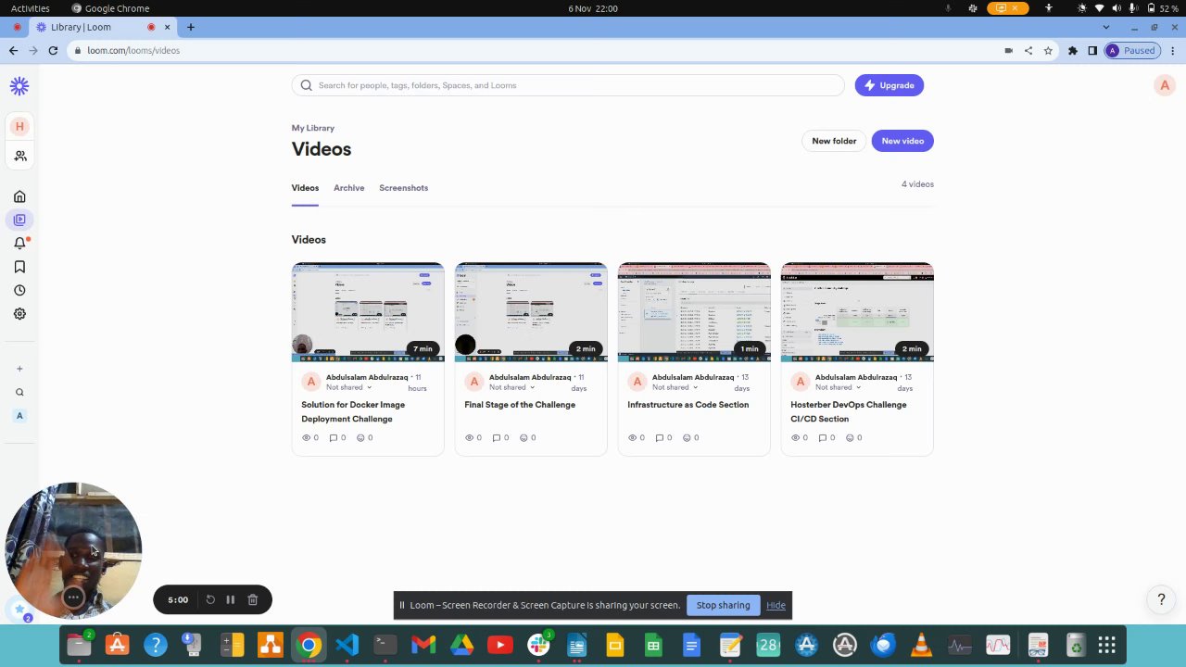Screen dimensions: 1186x667
Task: Open Slack from the dock
Action: 538,645
